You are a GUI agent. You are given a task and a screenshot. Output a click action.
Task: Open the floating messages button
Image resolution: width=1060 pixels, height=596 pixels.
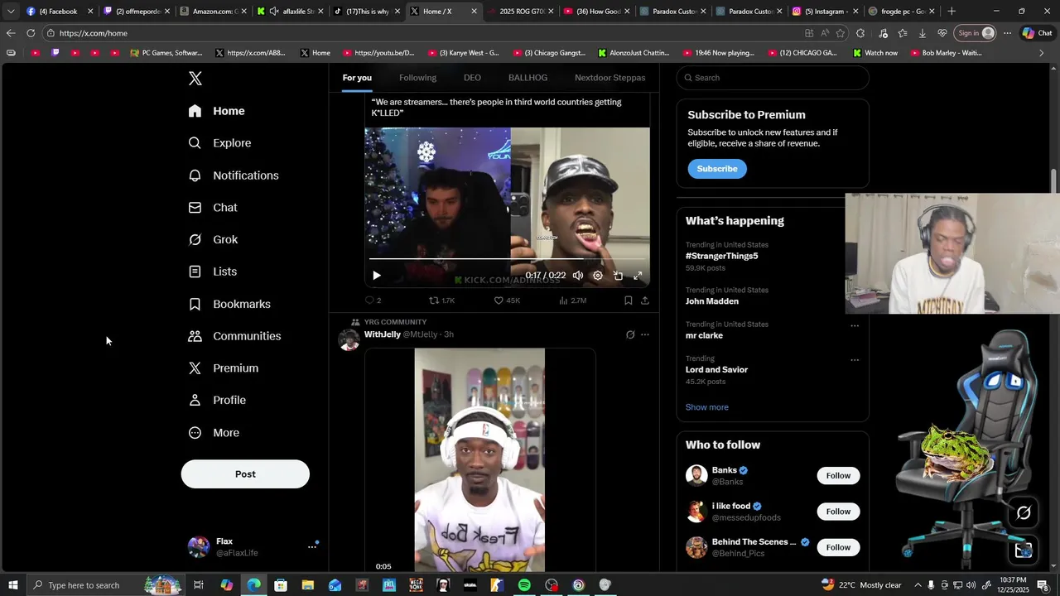(1024, 550)
